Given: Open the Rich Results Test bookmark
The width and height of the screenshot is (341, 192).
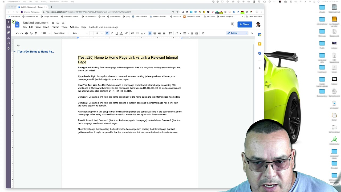Looking at the screenshot, I should click(30, 17).
